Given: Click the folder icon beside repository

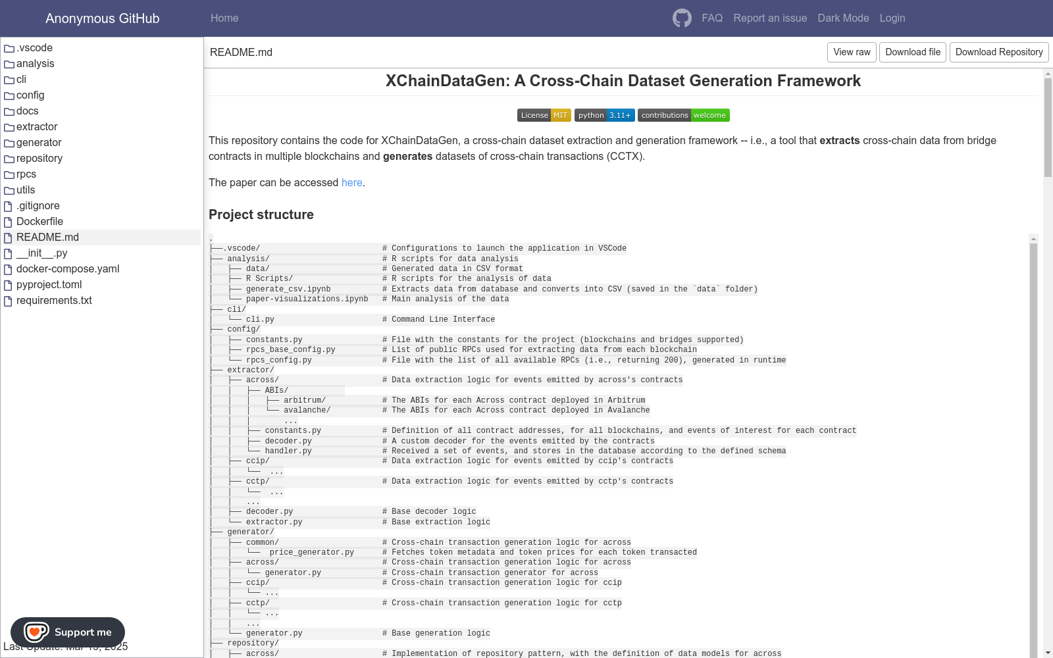Looking at the screenshot, I should click(x=9, y=159).
